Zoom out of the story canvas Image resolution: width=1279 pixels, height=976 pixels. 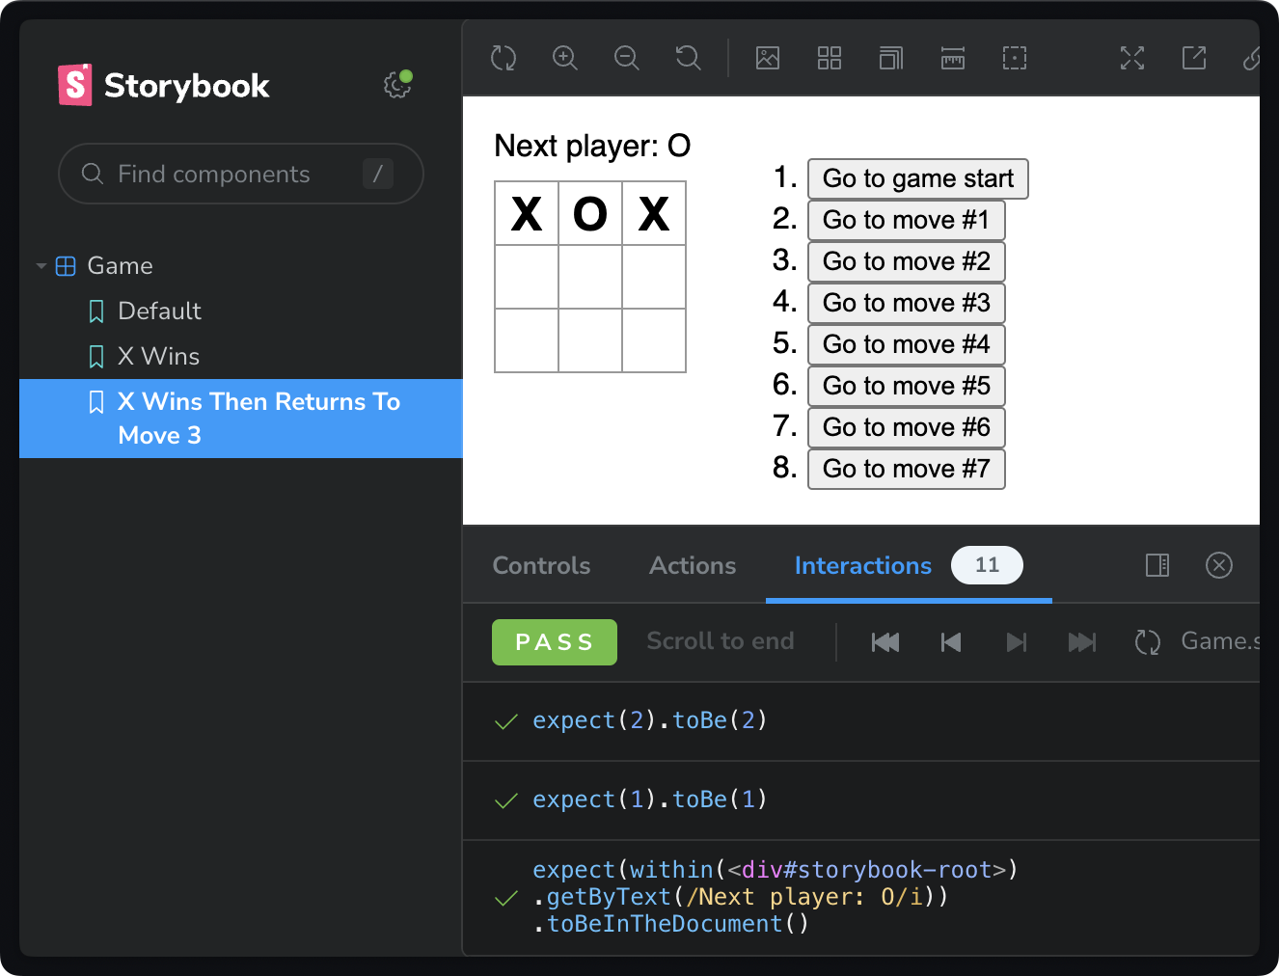(x=627, y=58)
